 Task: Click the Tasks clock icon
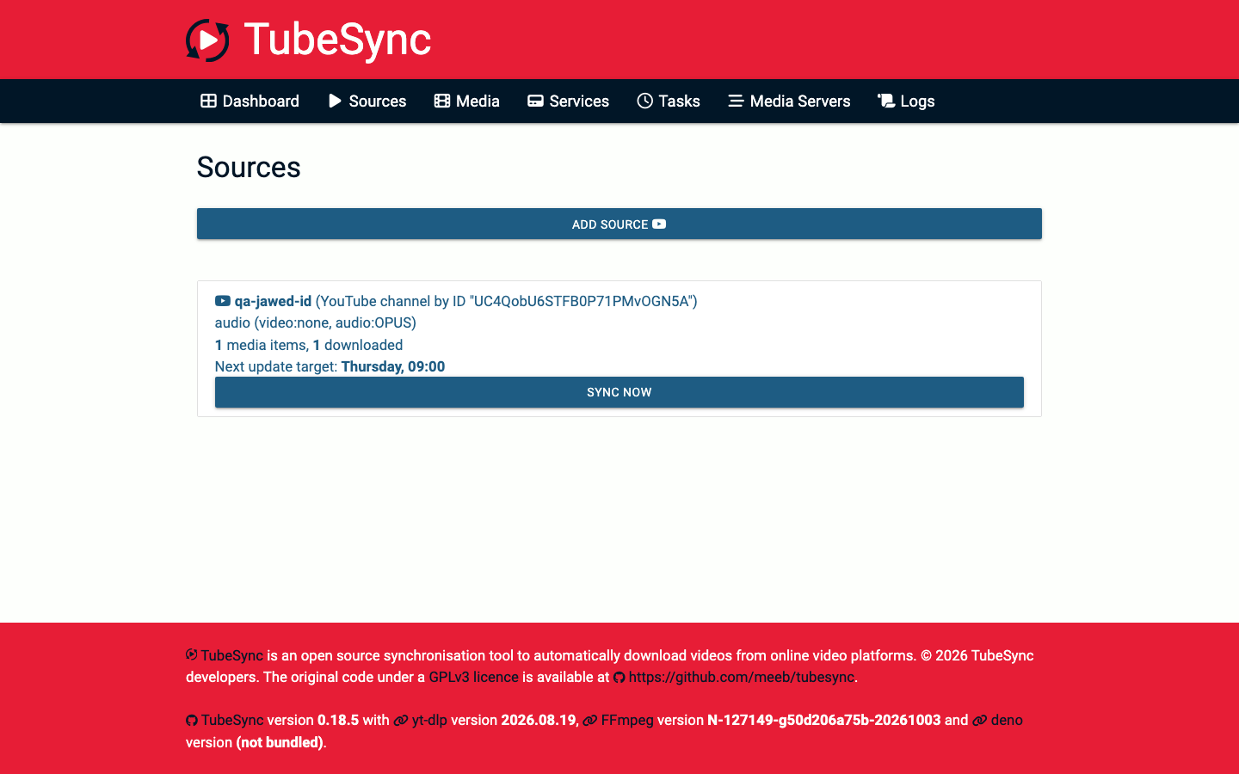(644, 101)
